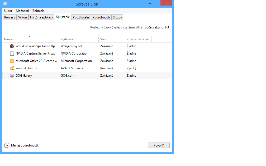Switch to the Procesy tab

coord(9,17)
